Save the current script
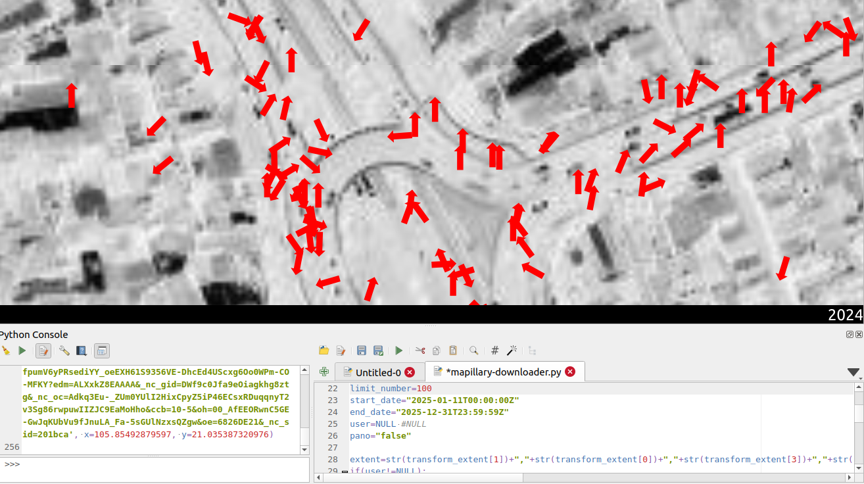This screenshot has width=864, height=484. tap(362, 351)
